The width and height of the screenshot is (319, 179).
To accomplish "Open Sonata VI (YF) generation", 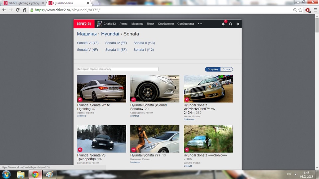I will pyautogui.click(x=88, y=43).
